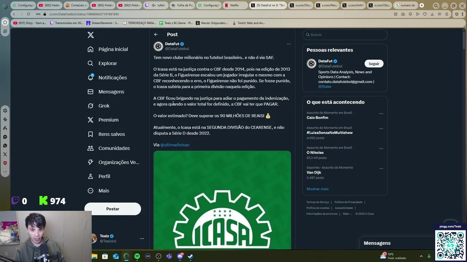Click the Postar button
Screen dimensions: 467x262
tap(113, 209)
